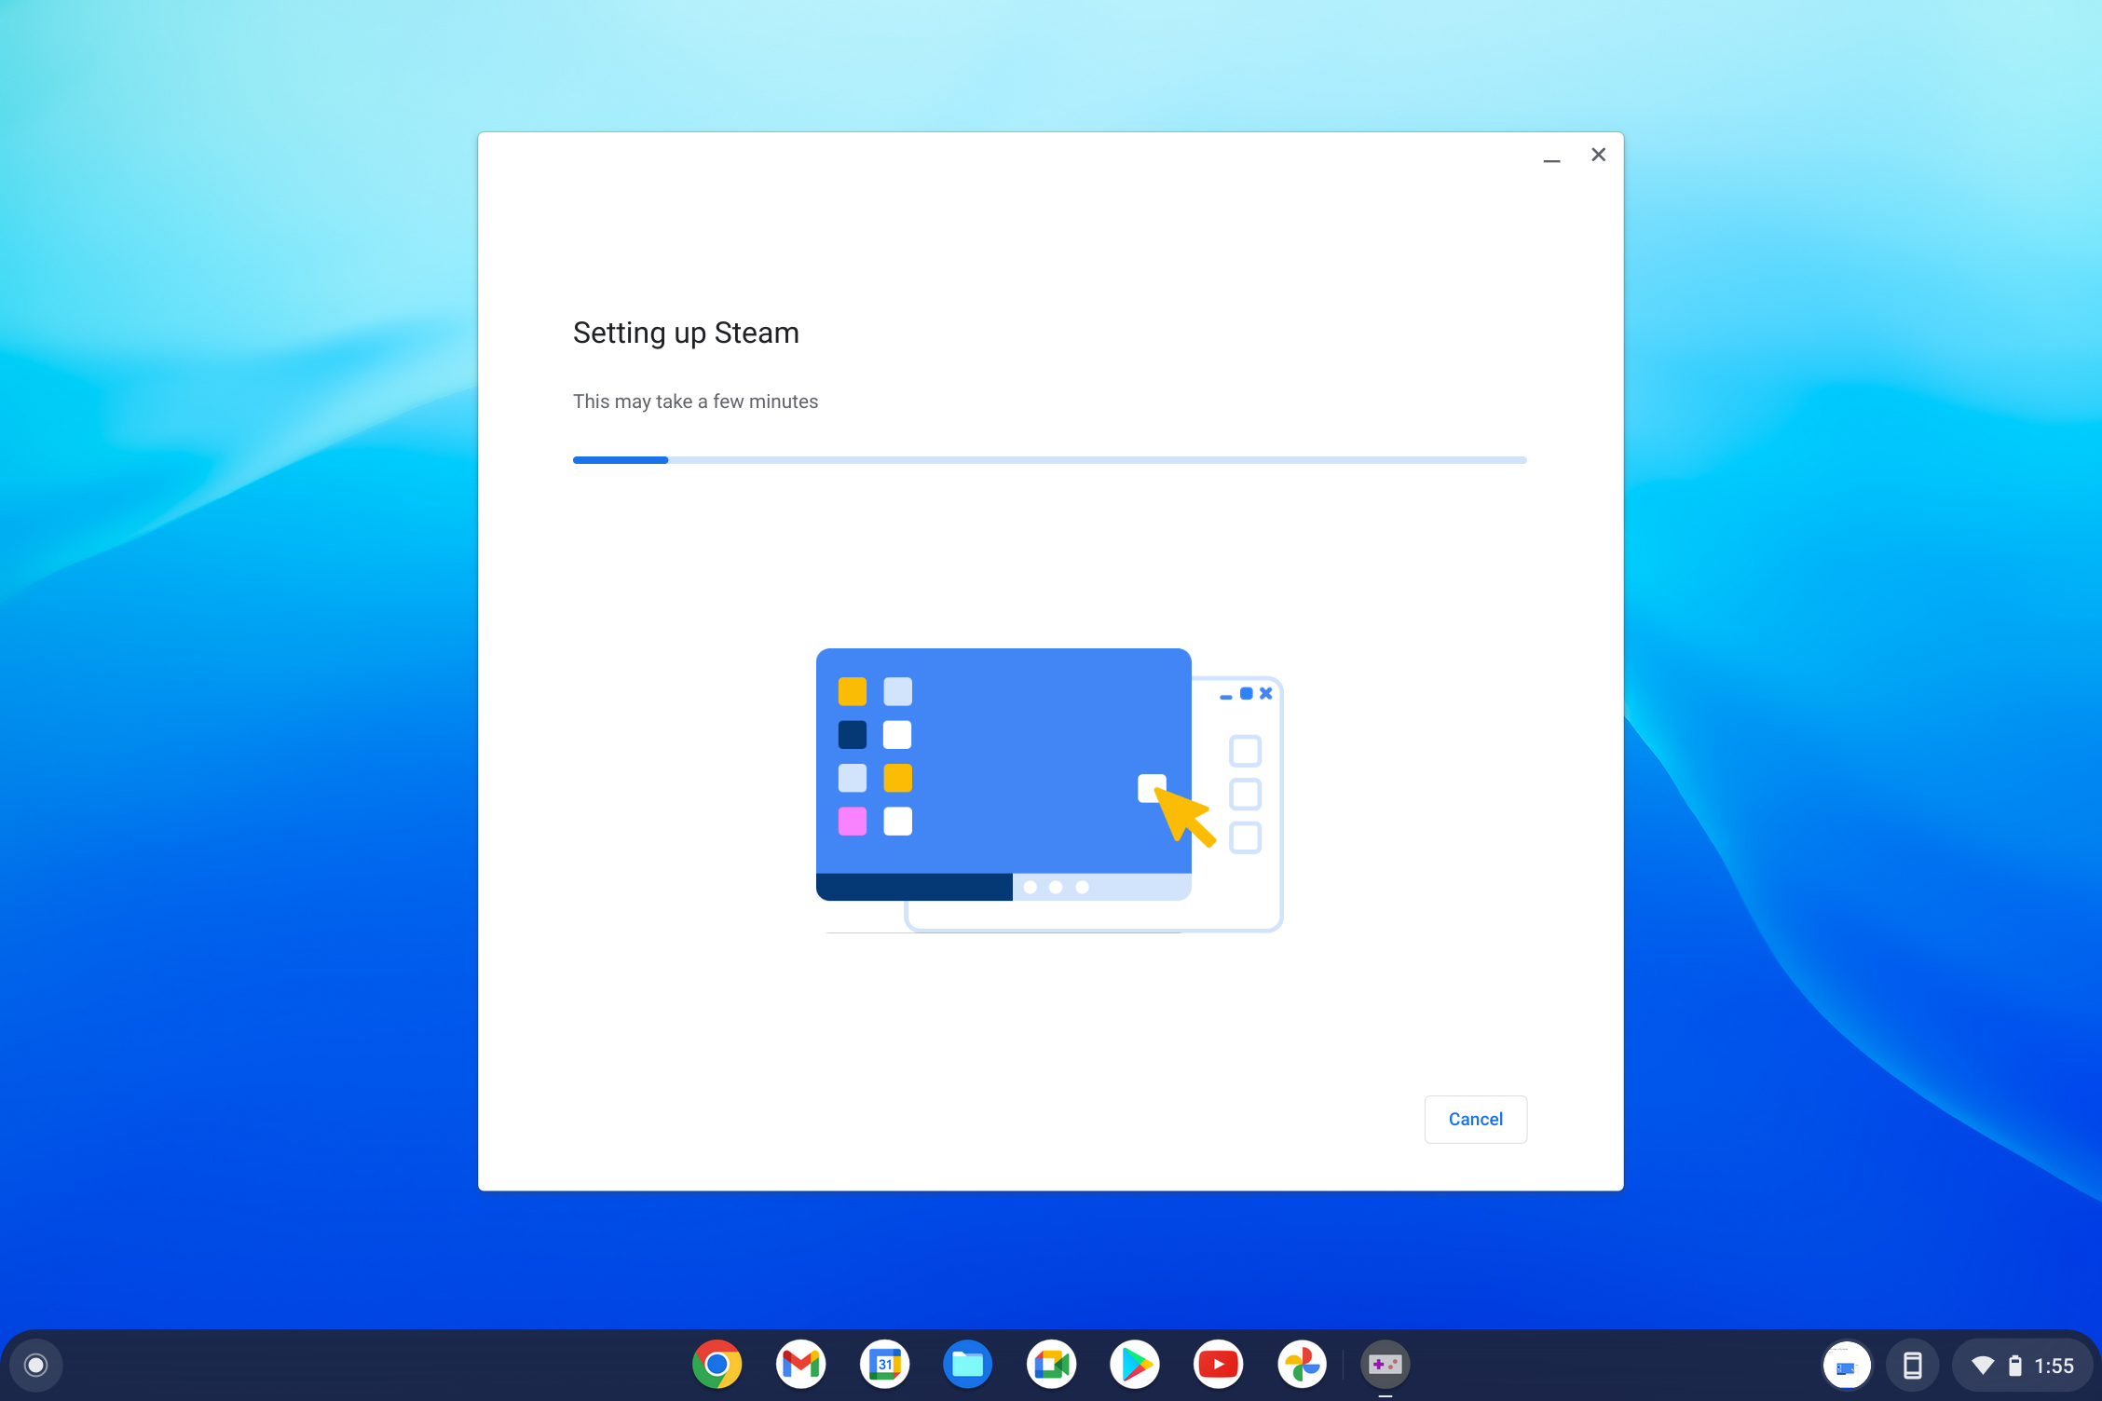The height and width of the screenshot is (1401, 2102).
Task: Launch Google Chrome from the shelf
Action: click(x=717, y=1364)
